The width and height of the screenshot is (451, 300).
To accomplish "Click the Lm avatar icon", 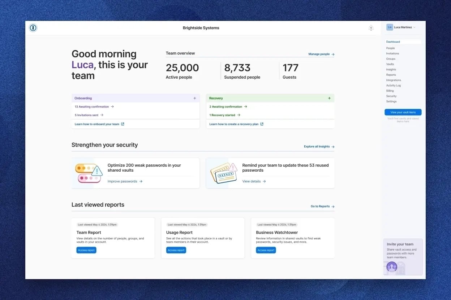I will coord(390,27).
